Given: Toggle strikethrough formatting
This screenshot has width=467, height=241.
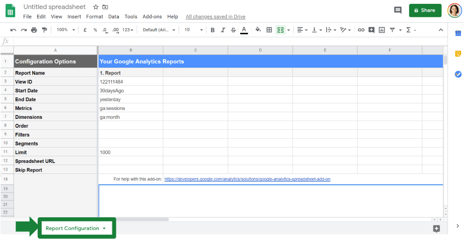Looking at the screenshot, I should (x=233, y=30).
